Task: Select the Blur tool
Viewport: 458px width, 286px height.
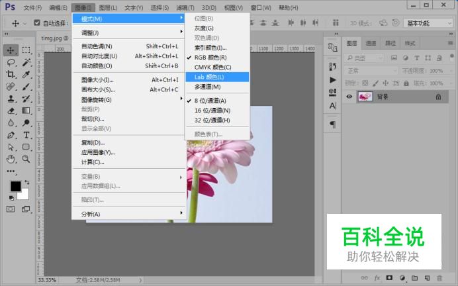Action: [x=11, y=122]
